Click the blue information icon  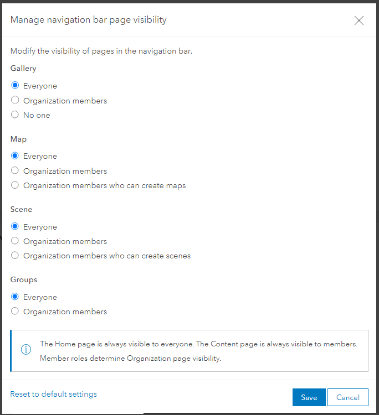tap(25, 350)
